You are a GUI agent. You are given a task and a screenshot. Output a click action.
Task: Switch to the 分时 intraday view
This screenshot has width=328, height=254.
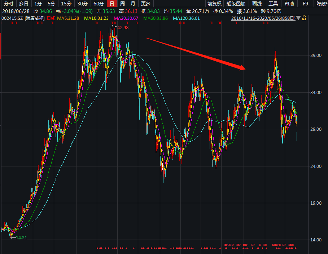(8, 4)
